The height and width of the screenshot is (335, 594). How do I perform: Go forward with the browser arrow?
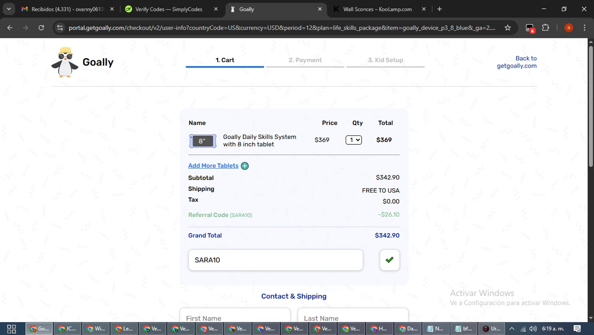click(25, 28)
